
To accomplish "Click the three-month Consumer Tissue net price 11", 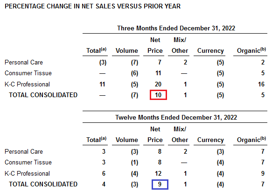I will point(158,73).
